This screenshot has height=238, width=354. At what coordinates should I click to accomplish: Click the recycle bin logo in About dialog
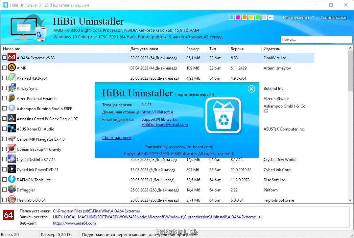[x=224, y=115]
